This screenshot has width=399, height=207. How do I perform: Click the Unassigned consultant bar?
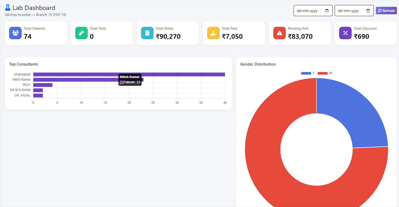129,74
